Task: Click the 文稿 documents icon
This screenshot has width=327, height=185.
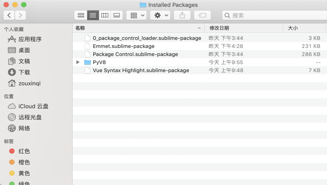Action: 12,61
